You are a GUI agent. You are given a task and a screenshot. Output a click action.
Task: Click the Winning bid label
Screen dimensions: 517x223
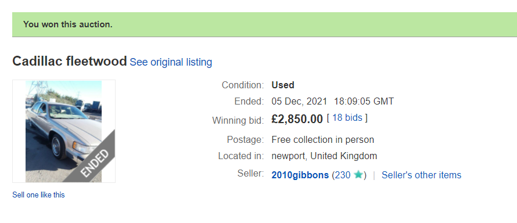pyautogui.click(x=238, y=121)
